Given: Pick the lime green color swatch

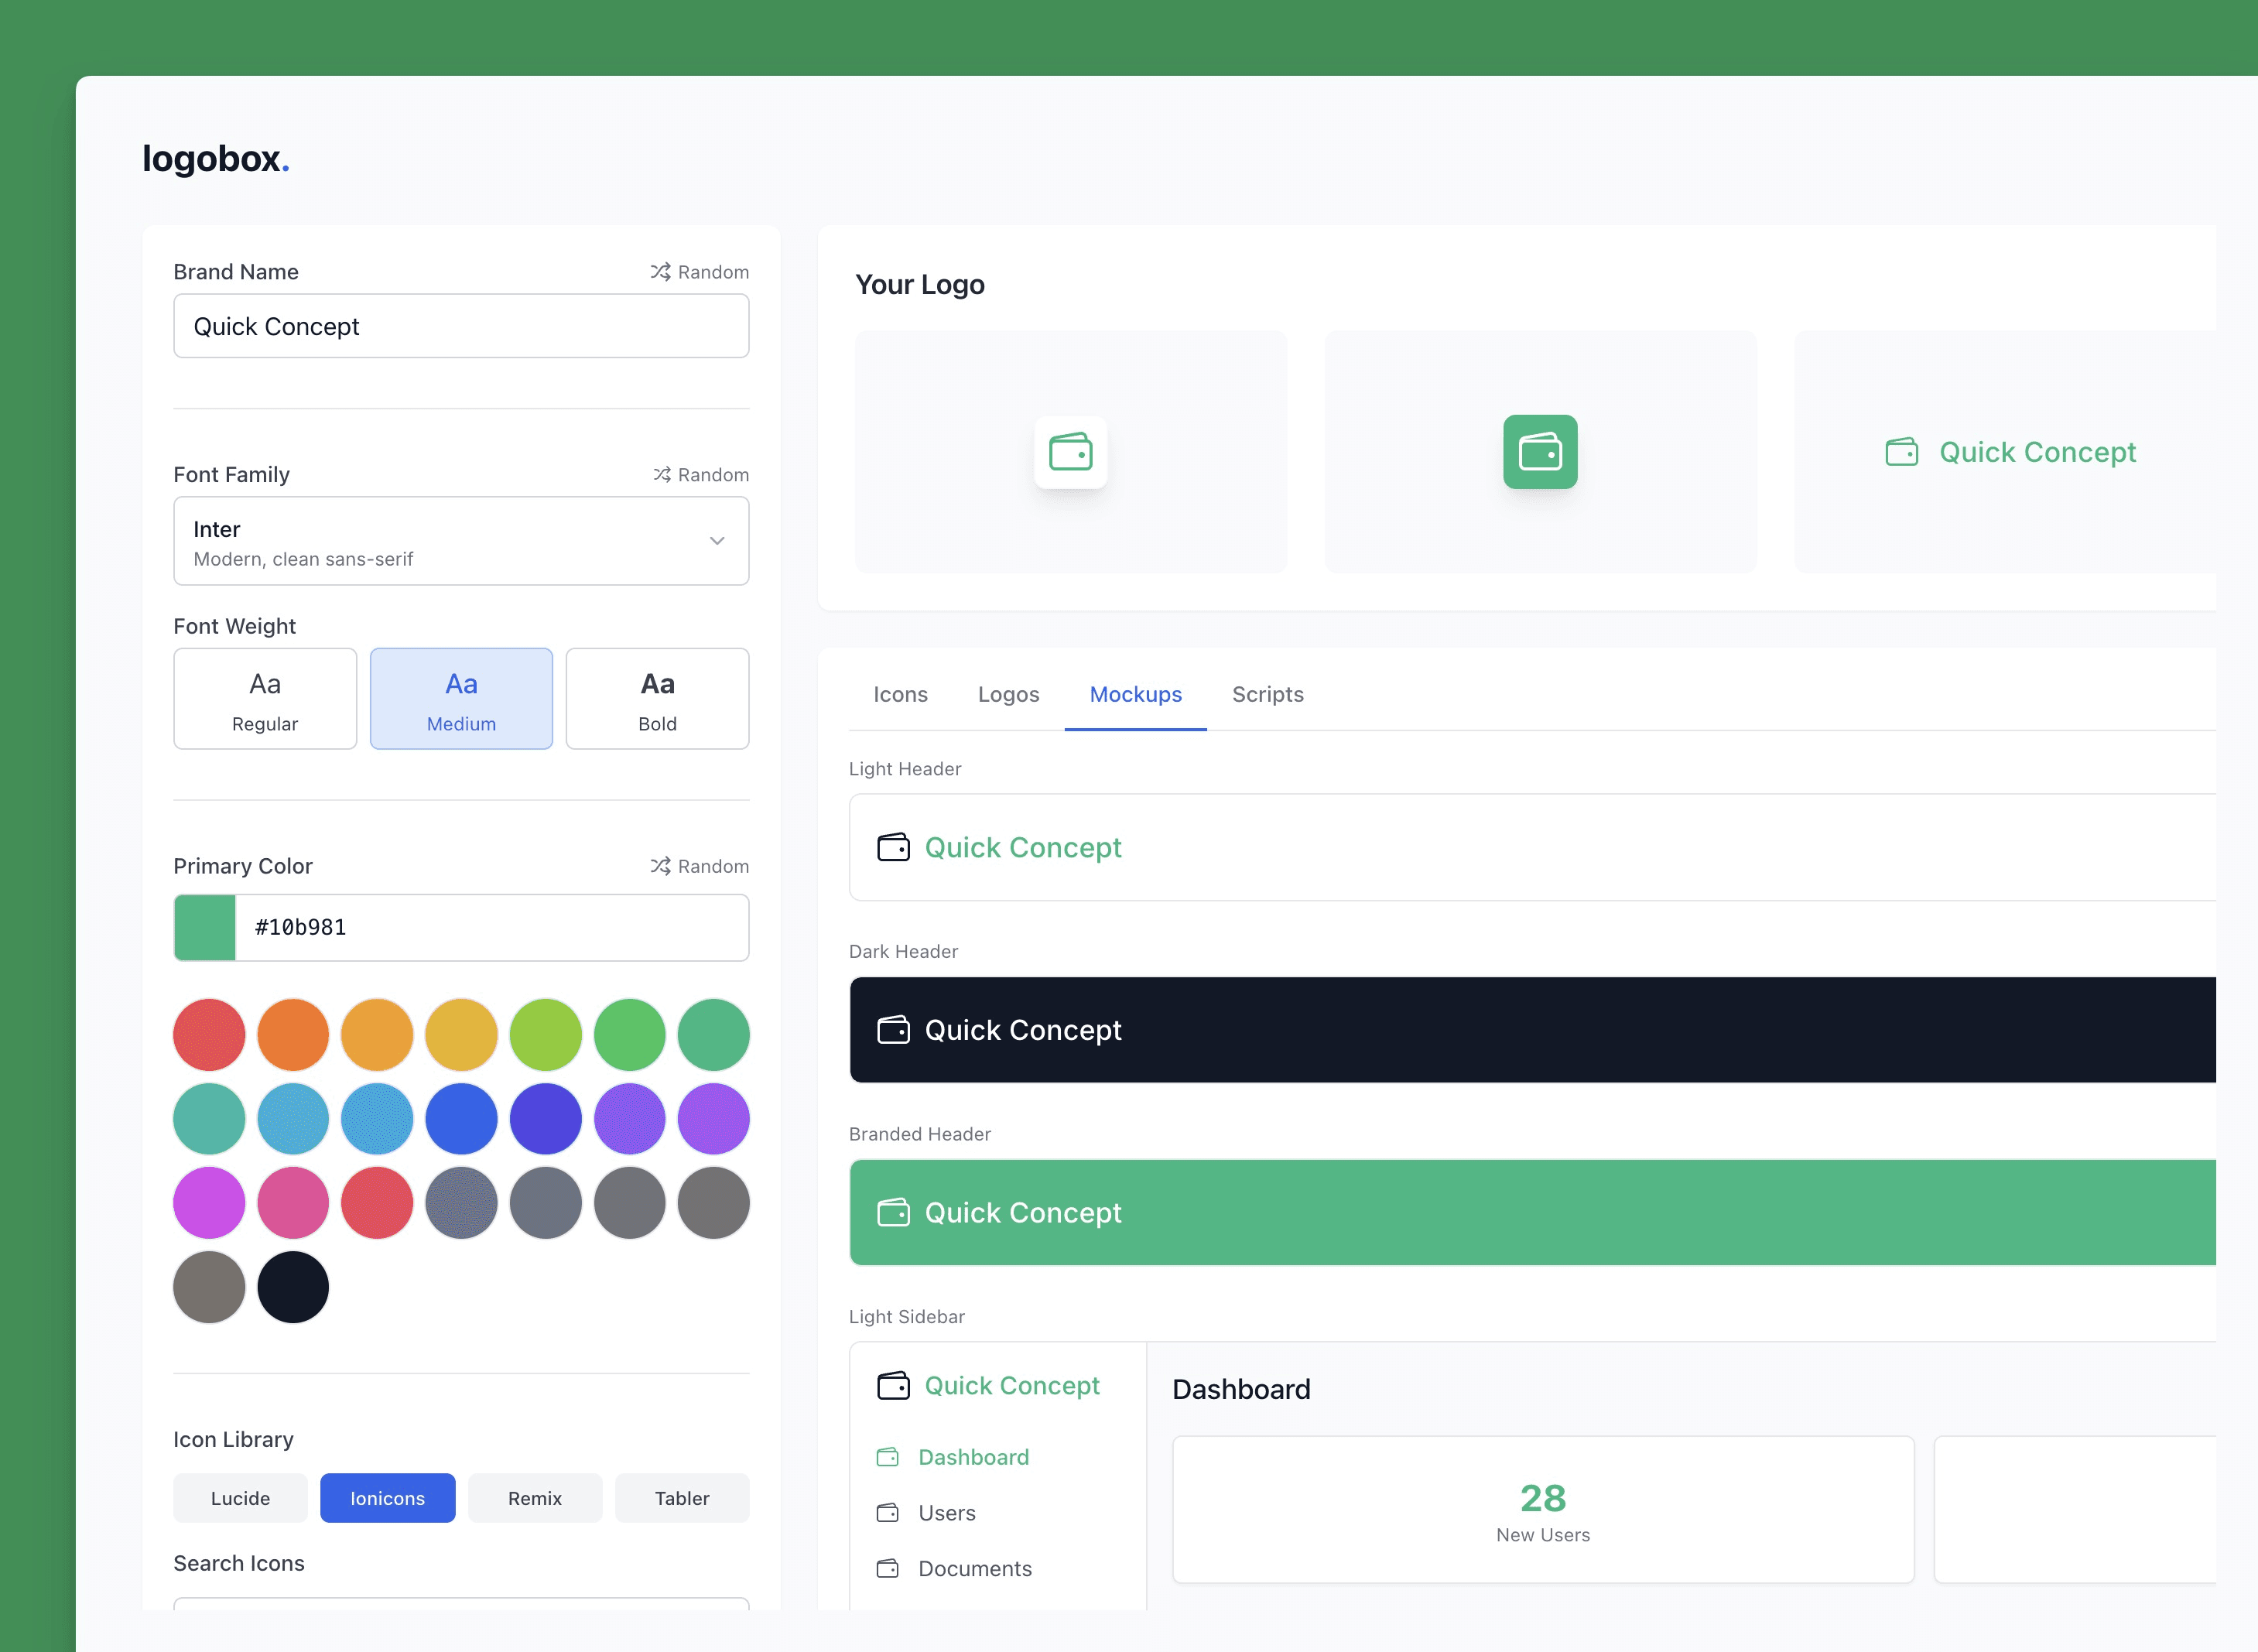Looking at the screenshot, I should click(545, 1035).
